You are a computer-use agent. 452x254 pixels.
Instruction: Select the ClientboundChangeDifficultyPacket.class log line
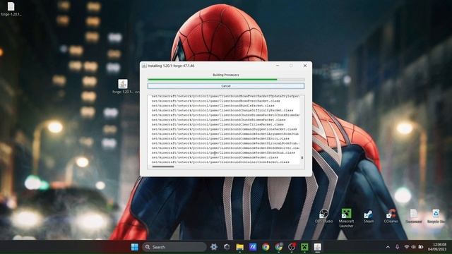point(222,110)
